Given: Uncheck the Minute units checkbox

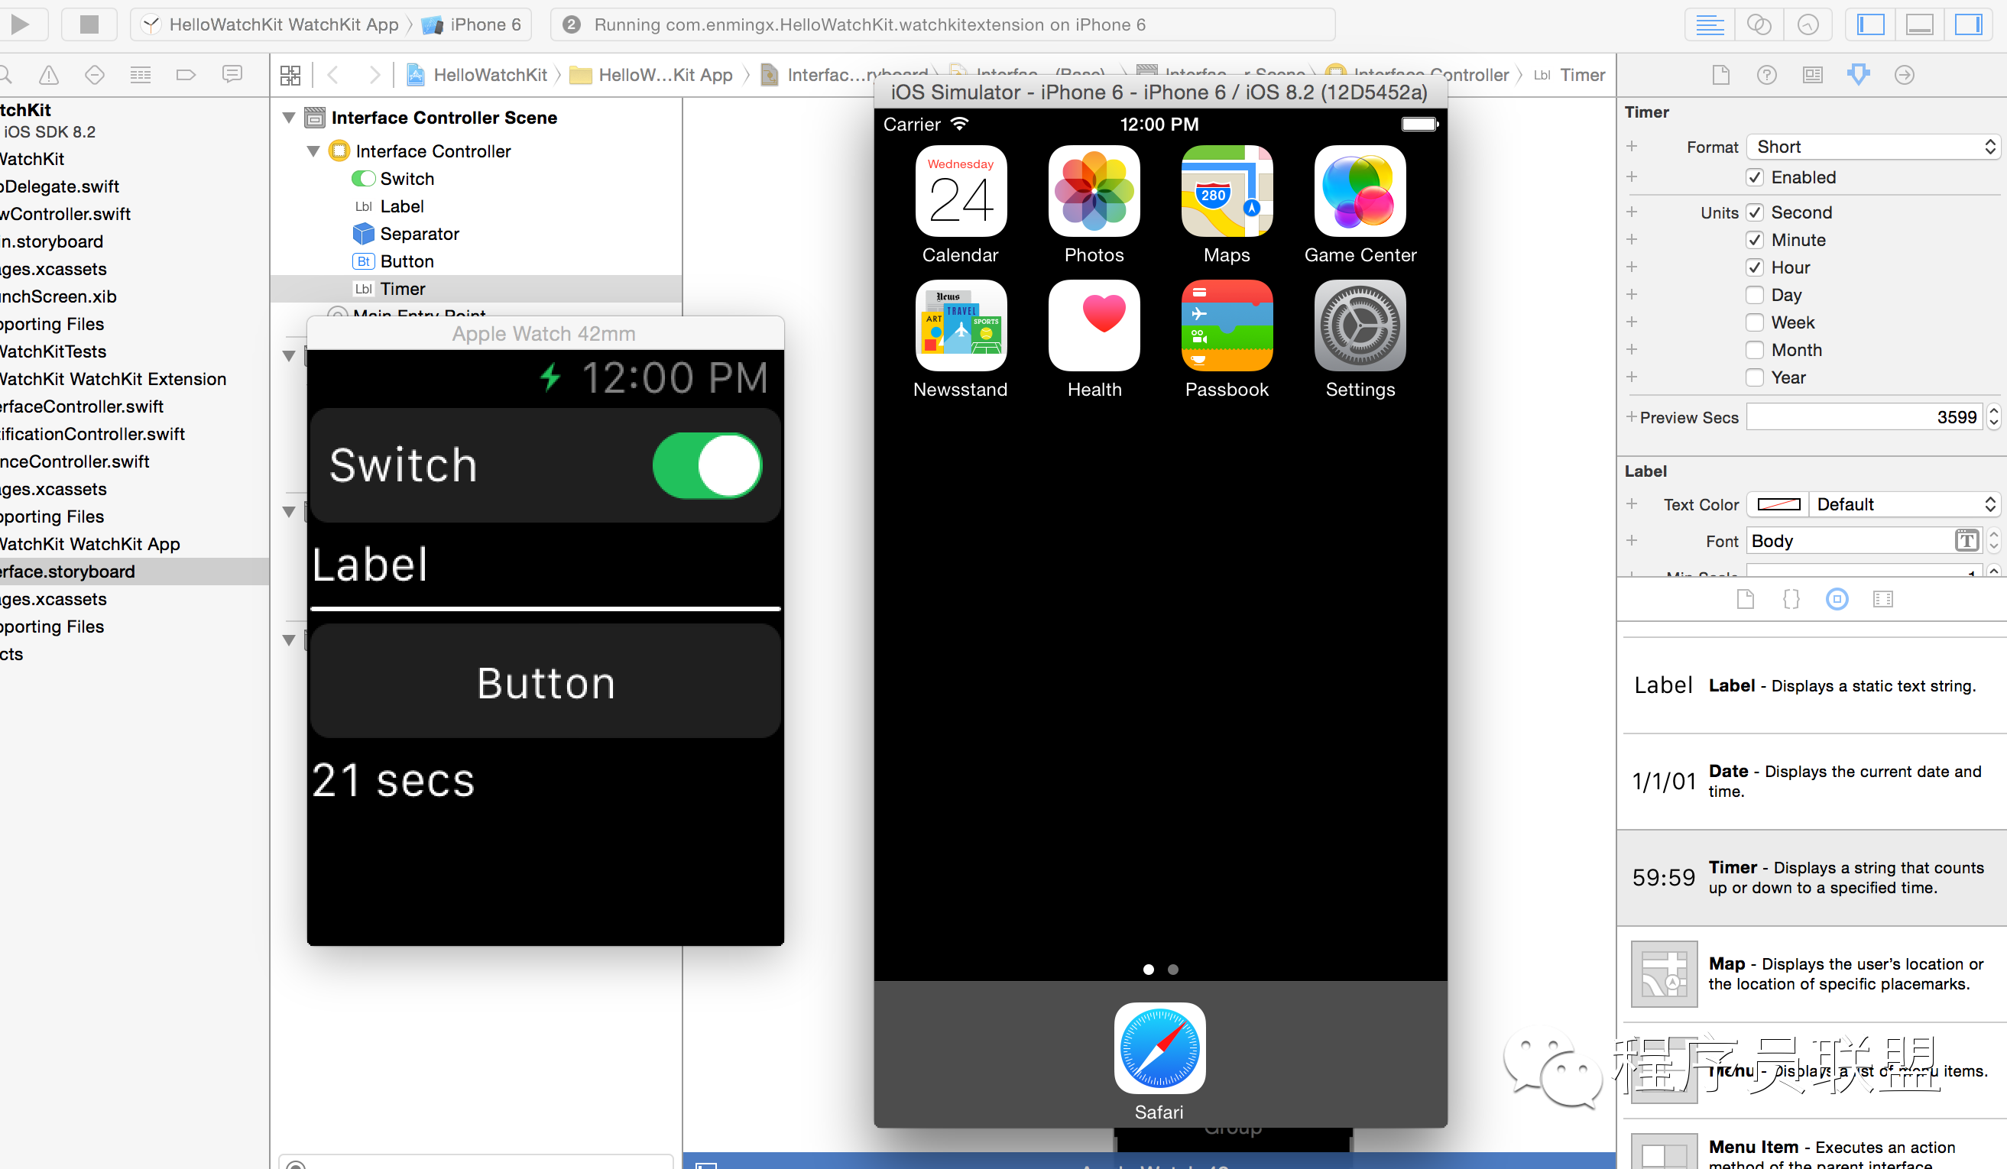Looking at the screenshot, I should pos(1755,240).
